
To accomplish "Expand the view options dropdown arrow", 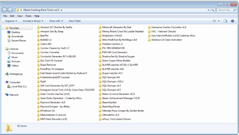I will 219,21.
